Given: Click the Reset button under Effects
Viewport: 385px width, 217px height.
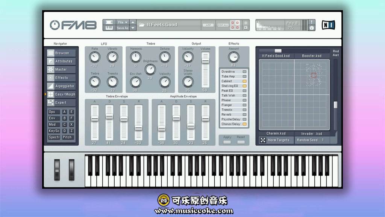Looking at the screenshot, I should pos(241,142).
